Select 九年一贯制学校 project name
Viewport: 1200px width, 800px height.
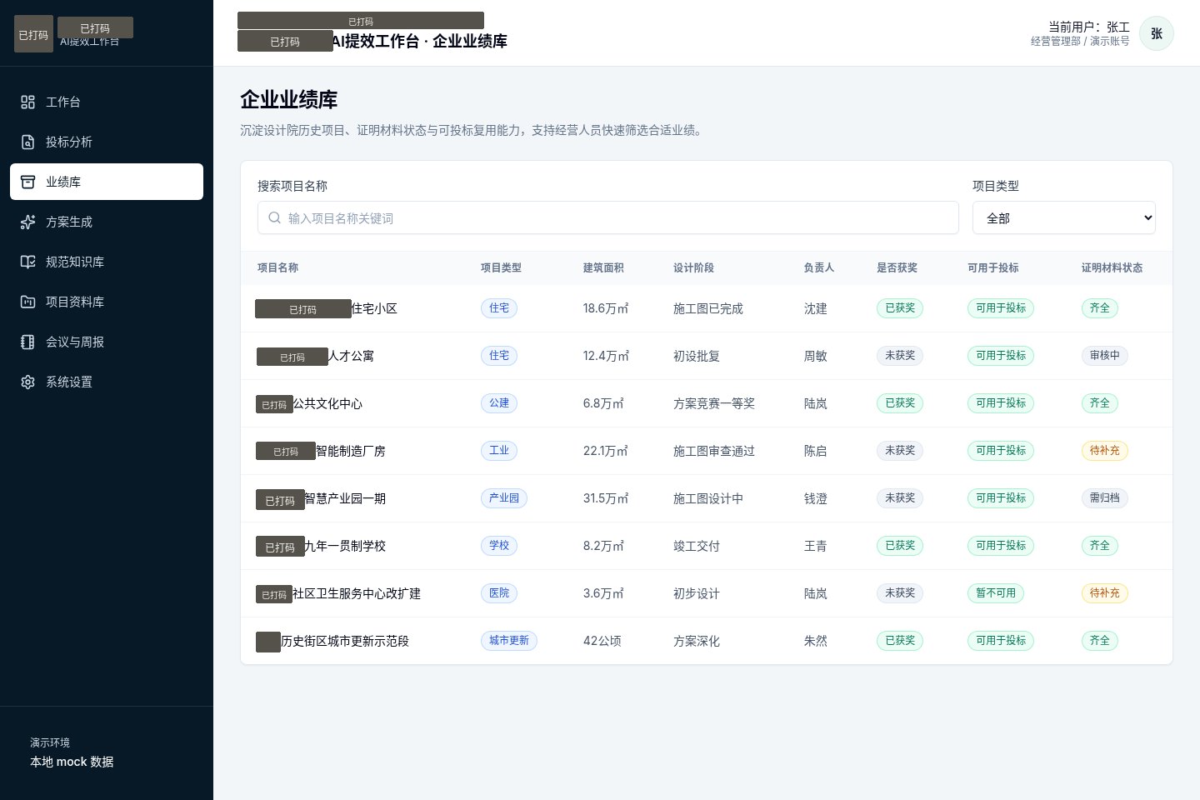345,546
